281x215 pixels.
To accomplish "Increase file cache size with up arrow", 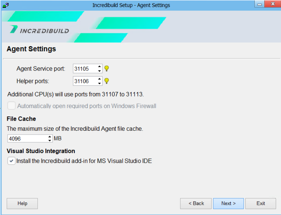I will [x=50, y=137].
